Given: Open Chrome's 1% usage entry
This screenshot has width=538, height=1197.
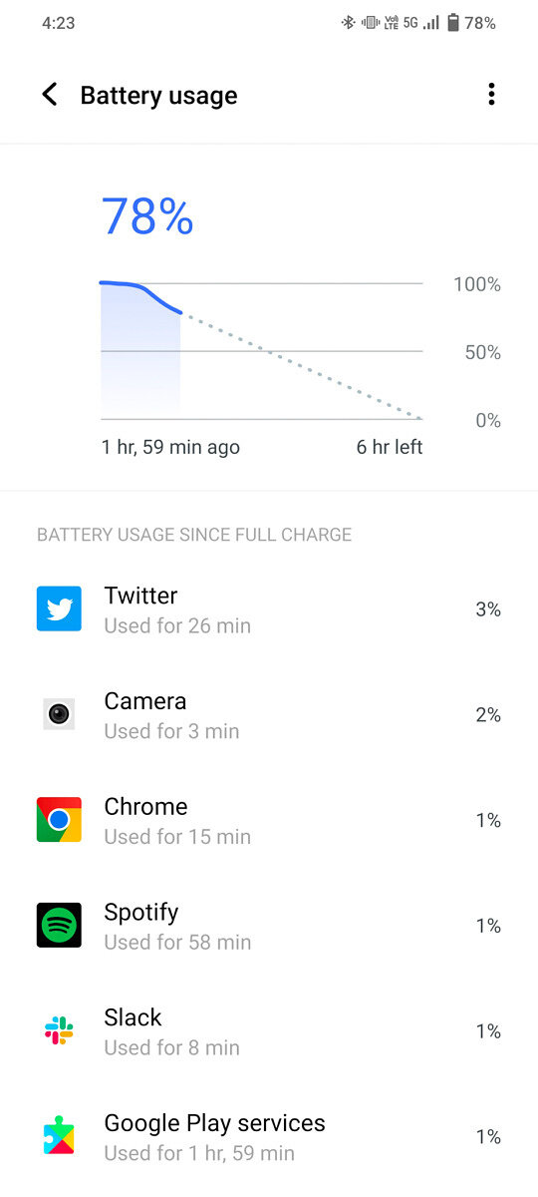Looking at the screenshot, I should (269, 820).
